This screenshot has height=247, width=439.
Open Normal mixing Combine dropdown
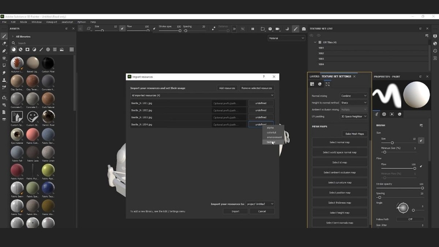click(x=353, y=96)
